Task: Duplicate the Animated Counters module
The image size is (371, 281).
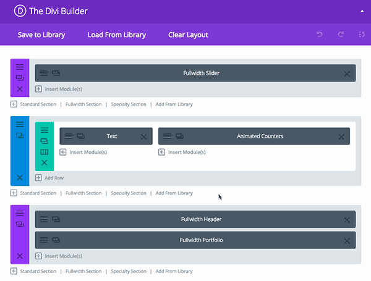Action: tap(179, 136)
